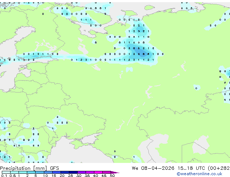The image size is (230, 177).
Task: Click the '15..18 UTC' time range label
Action: 191,168
